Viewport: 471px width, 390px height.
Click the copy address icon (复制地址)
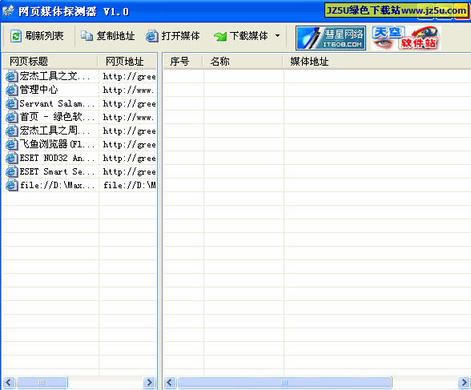(87, 36)
